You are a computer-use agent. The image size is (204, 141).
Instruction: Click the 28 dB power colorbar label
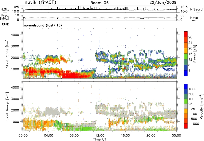(190, 37)
